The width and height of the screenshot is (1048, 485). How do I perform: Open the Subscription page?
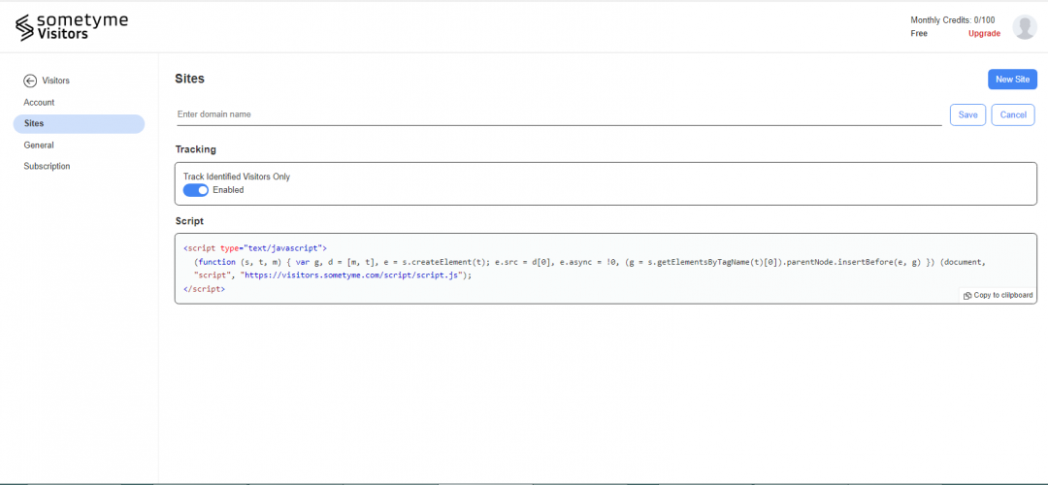[47, 166]
